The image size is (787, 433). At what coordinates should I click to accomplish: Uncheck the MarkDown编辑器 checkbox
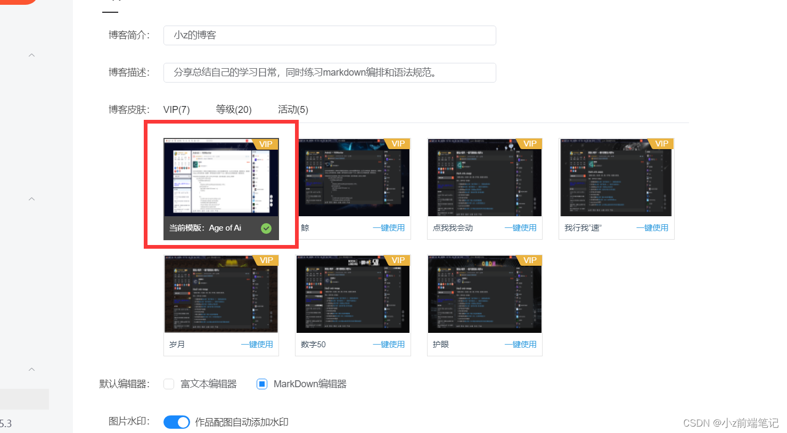coord(261,383)
